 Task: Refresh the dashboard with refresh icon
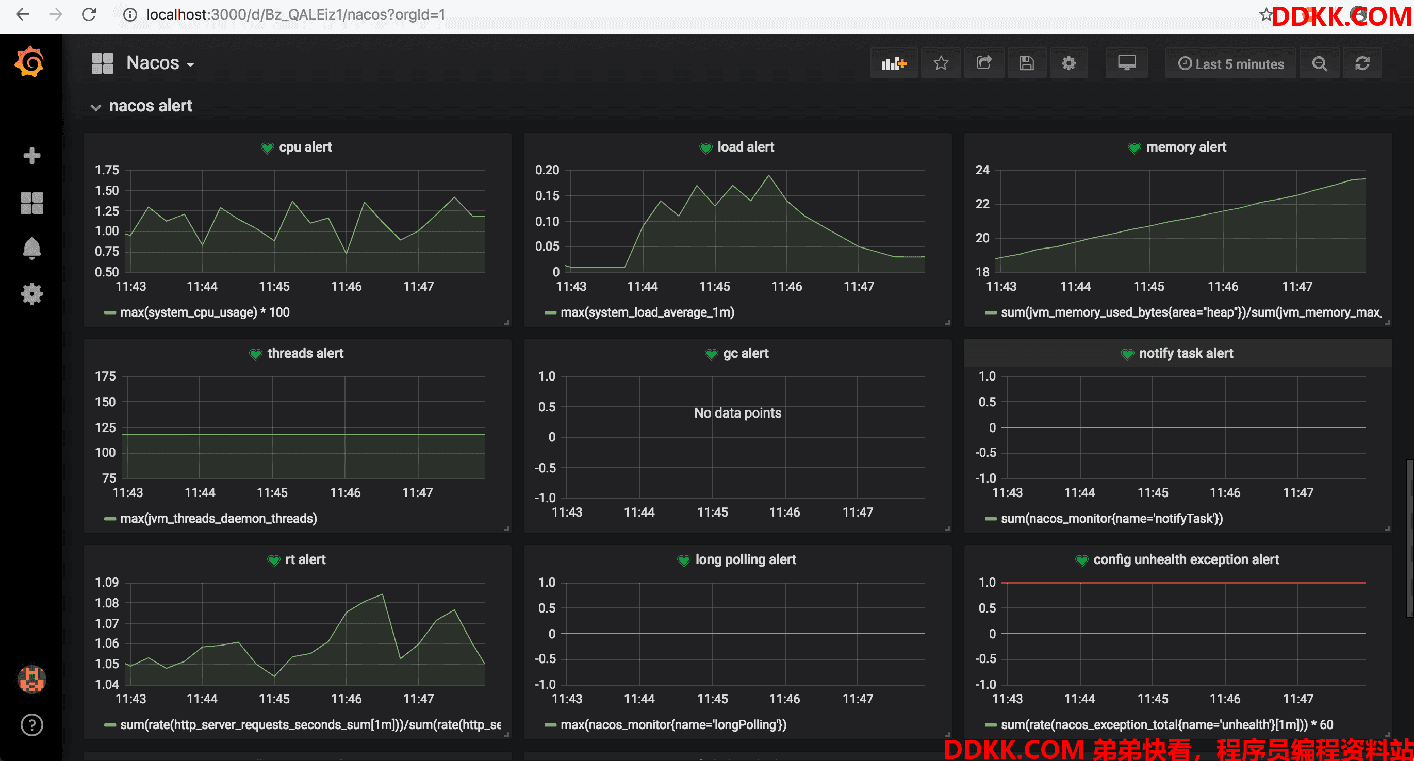1362,63
